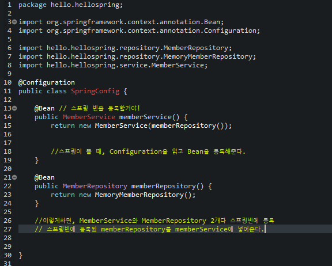The image size is (332, 266).
Task: Click the comment starting '//이렇게하면'
Action: pos(154,221)
